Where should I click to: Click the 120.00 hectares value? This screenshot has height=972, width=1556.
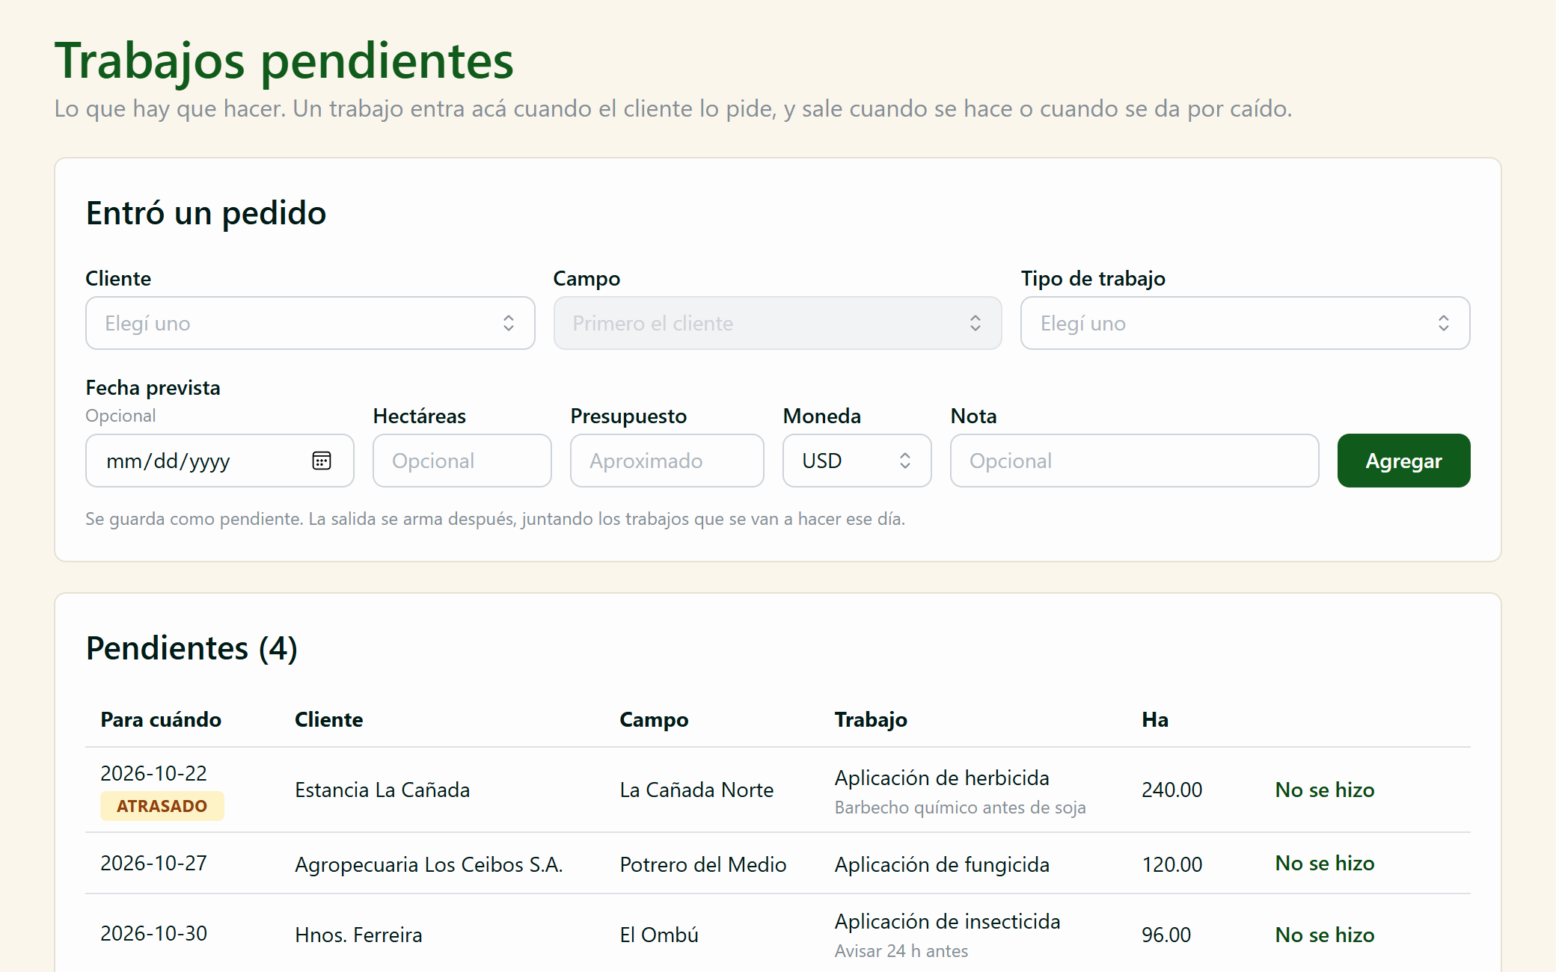click(x=1172, y=864)
